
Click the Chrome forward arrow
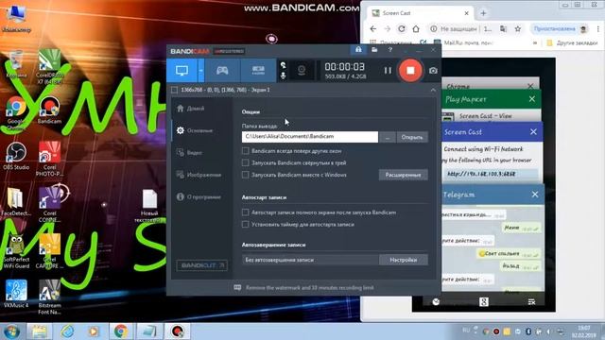[x=388, y=29]
